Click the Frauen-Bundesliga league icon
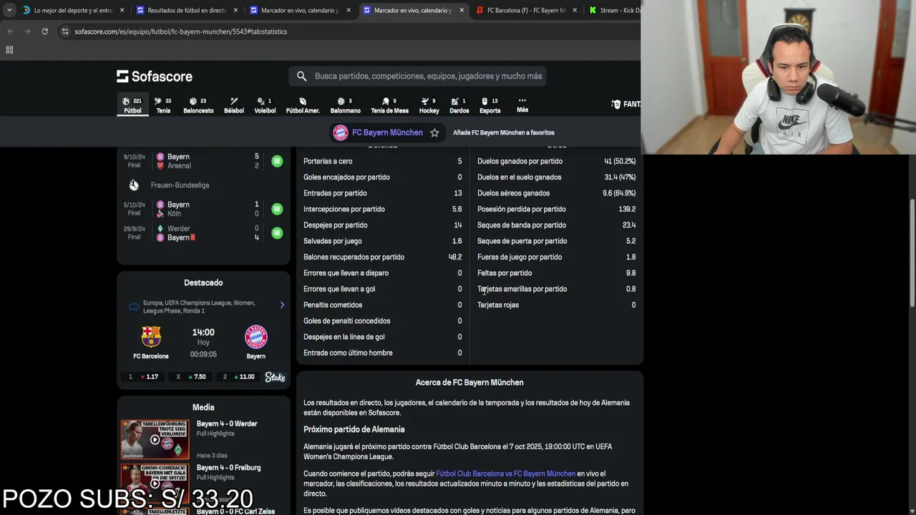 tap(134, 185)
